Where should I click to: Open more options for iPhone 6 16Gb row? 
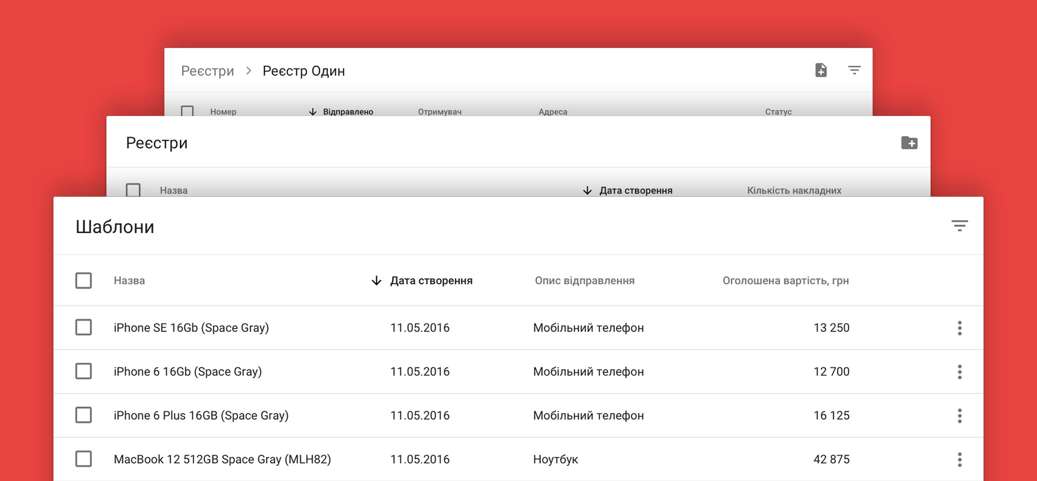click(960, 372)
